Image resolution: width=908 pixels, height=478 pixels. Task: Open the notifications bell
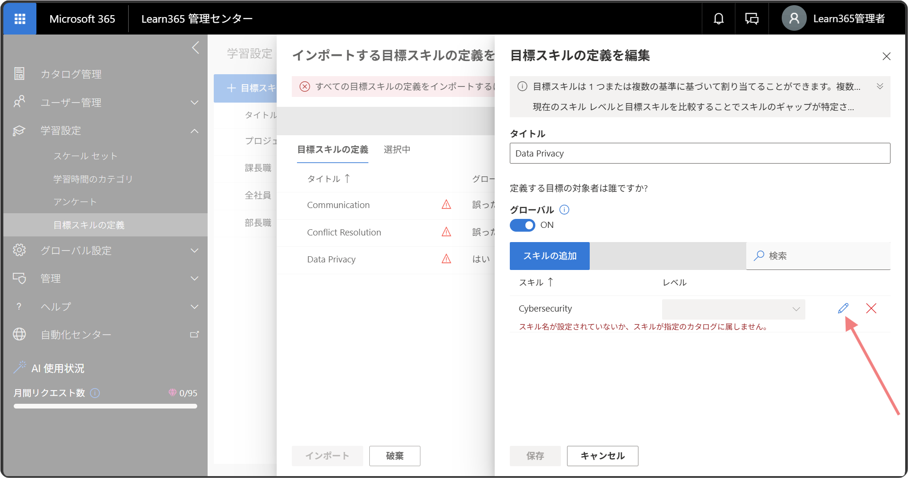pos(718,18)
